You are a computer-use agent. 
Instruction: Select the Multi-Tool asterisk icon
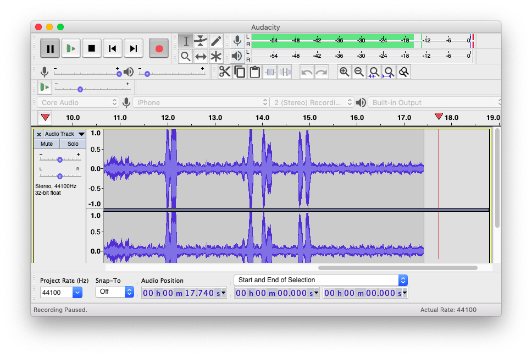tap(216, 56)
